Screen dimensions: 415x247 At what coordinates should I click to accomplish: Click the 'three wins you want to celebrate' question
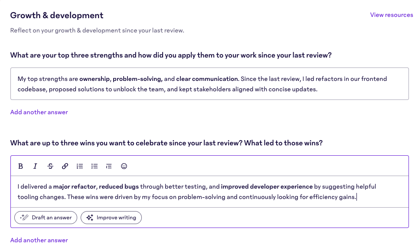[166, 143]
